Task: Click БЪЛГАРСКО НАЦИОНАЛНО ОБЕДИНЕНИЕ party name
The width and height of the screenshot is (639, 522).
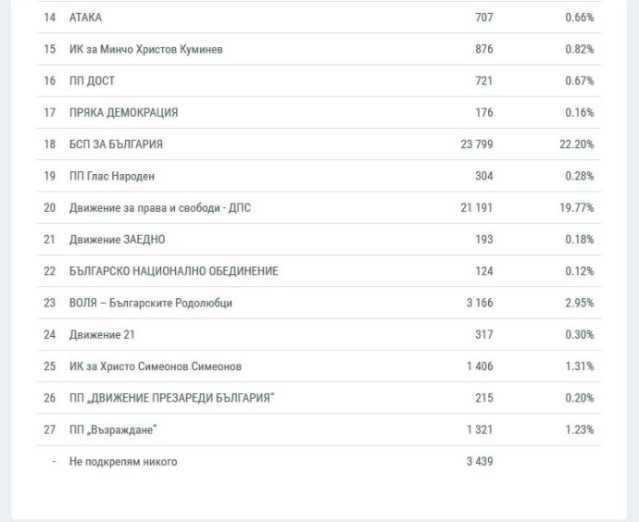Action: click(x=173, y=271)
